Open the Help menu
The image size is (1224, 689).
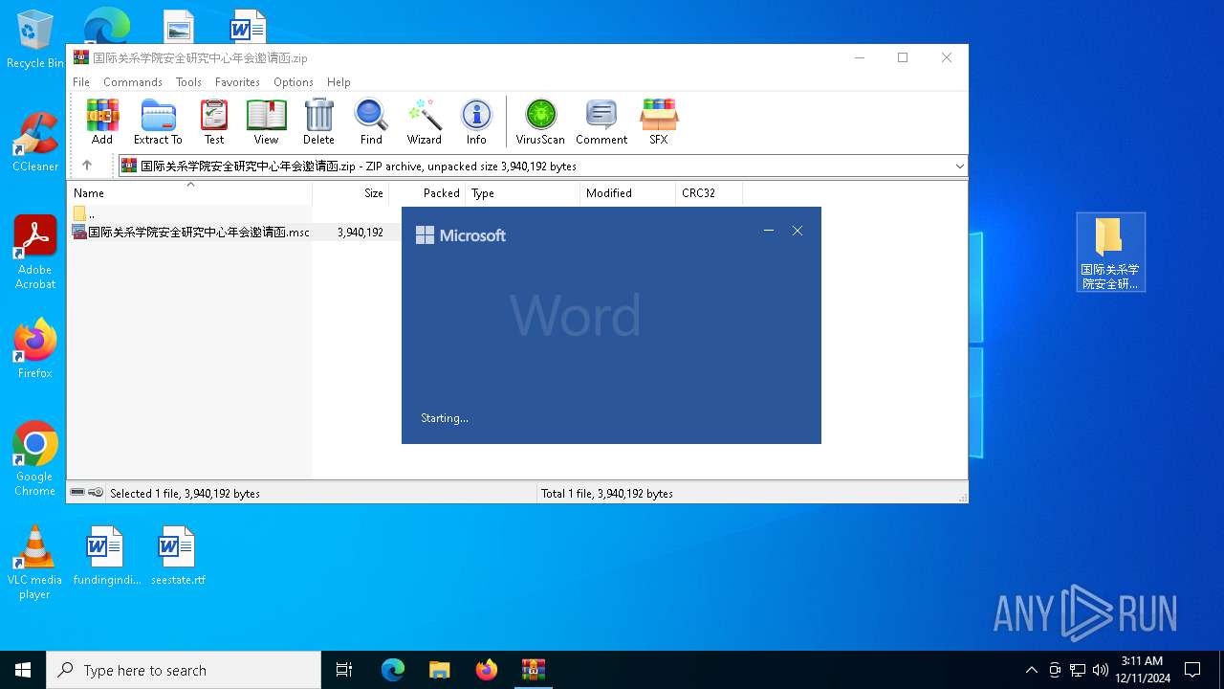339,82
